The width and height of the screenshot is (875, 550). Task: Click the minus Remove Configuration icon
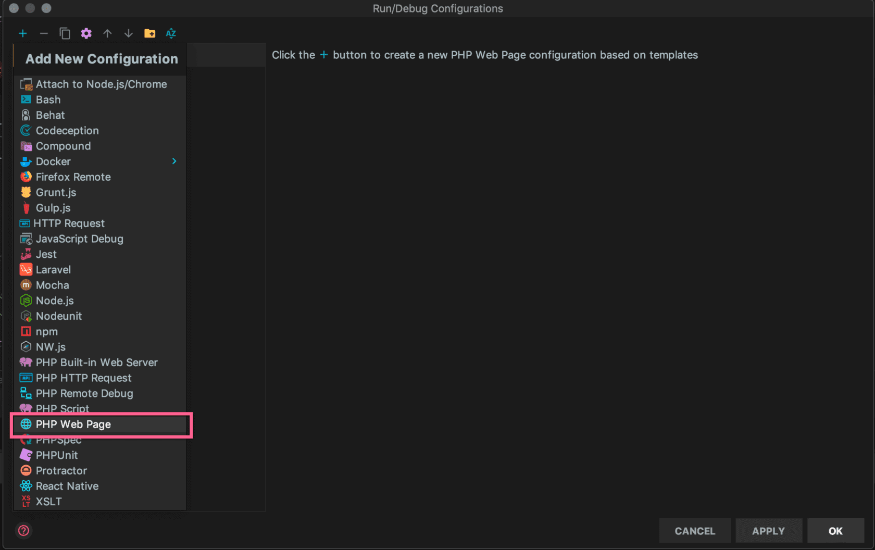[x=44, y=34]
